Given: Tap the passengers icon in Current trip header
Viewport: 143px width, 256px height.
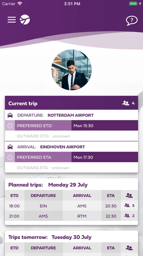Looking at the screenshot, I should (126, 103).
